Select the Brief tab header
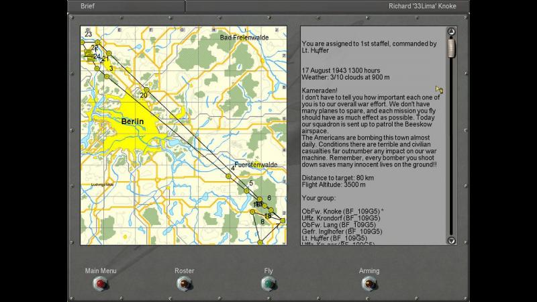This screenshot has width=537, height=302. 87,6
